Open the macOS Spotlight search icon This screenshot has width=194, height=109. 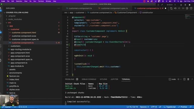(178, 1)
